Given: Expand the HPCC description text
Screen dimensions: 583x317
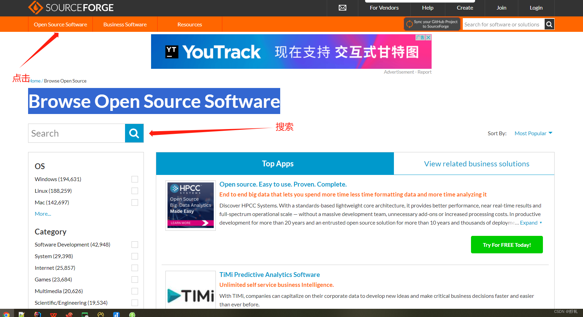Looking at the screenshot, I should [x=531, y=223].
